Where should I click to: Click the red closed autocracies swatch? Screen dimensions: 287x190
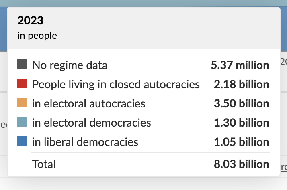point(22,83)
